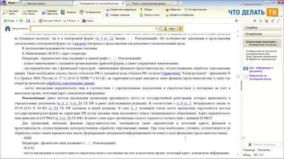Open a new tab with plus button
The height and width of the screenshot is (159, 284).
point(181,4)
